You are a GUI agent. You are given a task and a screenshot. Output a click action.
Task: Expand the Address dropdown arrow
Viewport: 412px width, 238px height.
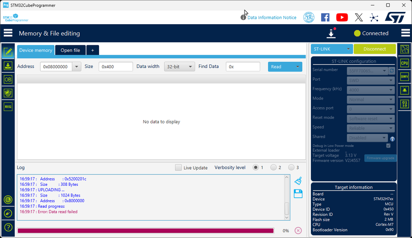[x=76, y=67]
